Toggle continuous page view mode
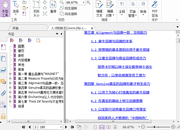This screenshot has width=180, height=130. (102, 127)
